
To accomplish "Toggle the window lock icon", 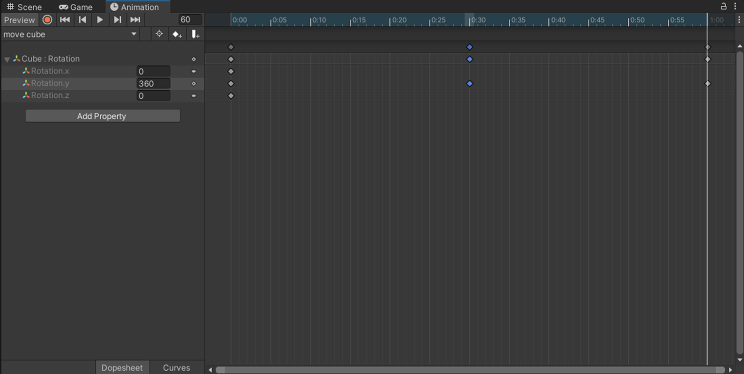I will (x=723, y=6).
